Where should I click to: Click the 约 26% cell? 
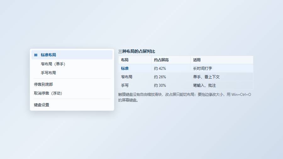[171, 77]
